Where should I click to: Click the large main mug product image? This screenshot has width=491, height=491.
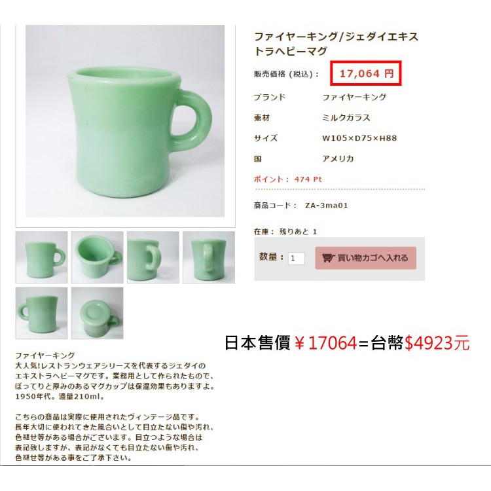[125, 121]
